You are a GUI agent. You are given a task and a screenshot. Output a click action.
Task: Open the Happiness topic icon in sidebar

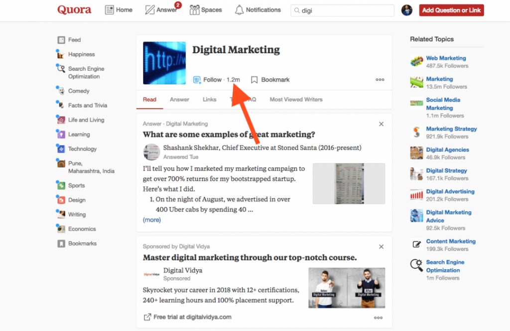[61, 54]
